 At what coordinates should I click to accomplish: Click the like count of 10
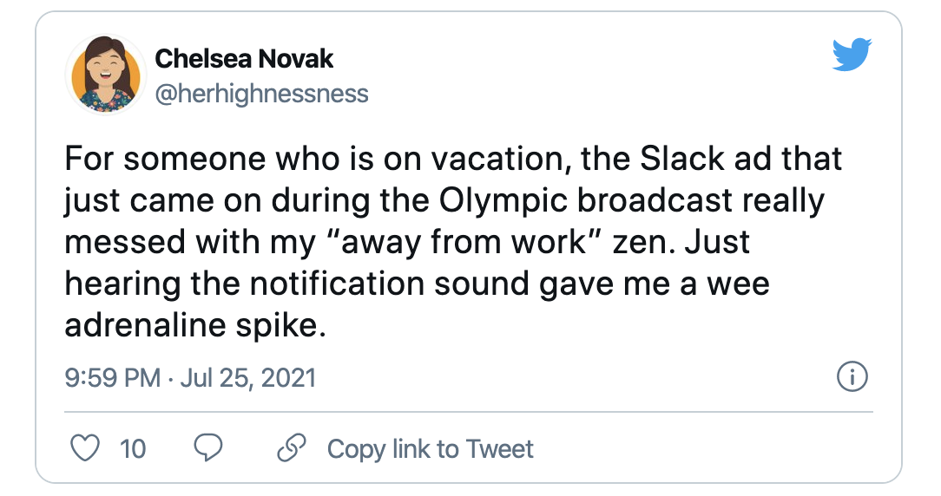pyautogui.click(x=133, y=448)
